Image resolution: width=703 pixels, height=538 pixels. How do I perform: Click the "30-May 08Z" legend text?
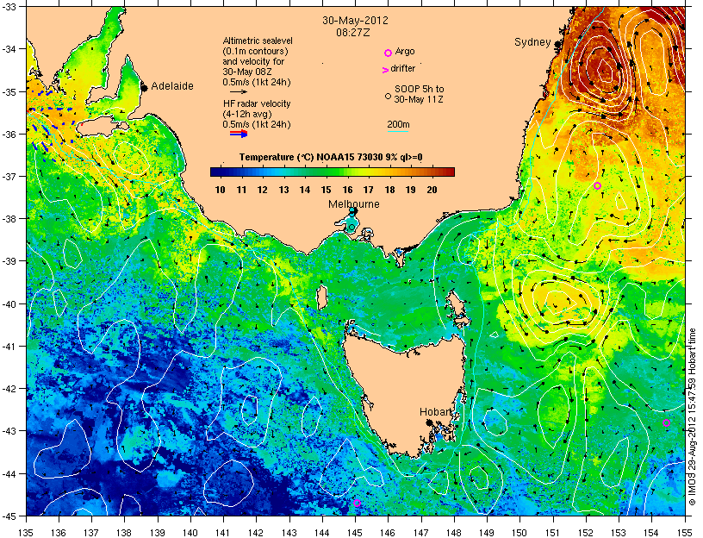(247, 72)
